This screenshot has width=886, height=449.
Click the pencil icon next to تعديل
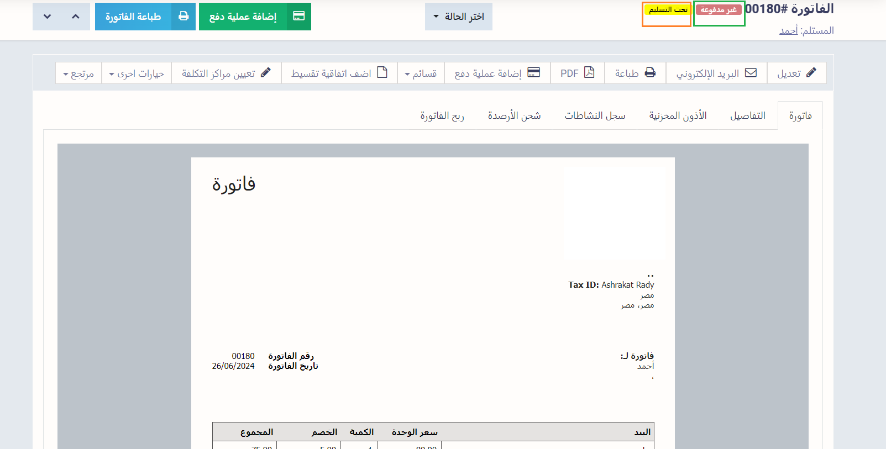point(811,73)
